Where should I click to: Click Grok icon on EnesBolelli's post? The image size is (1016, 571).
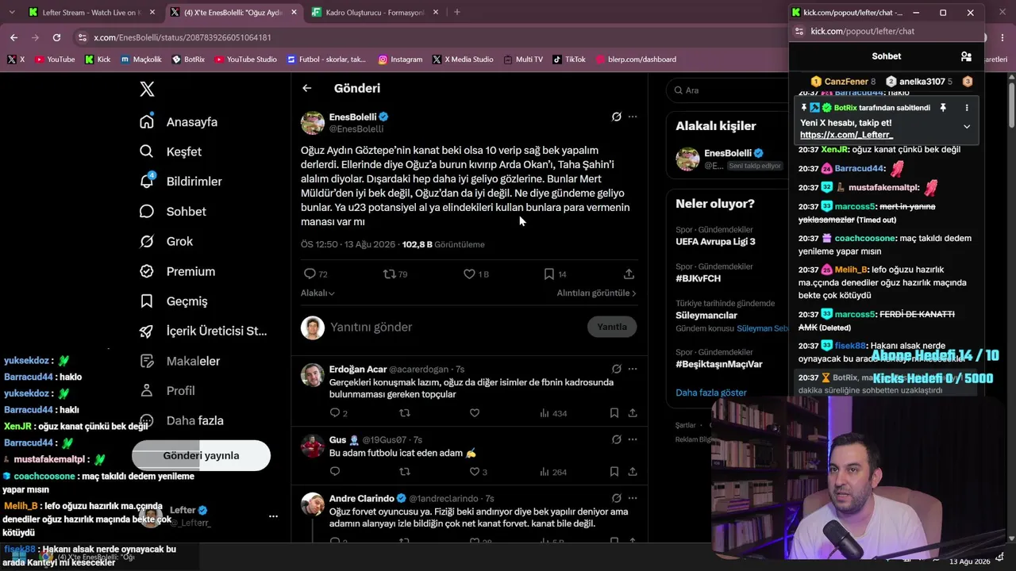pos(616,117)
